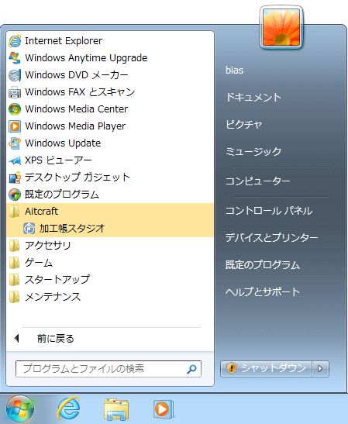Expand the アクセサリ folder
Viewport: 348px width, 424px height.
pos(110,246)
